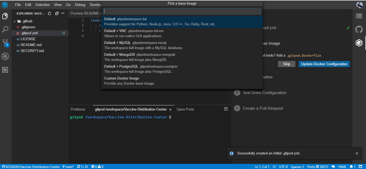Viewport: 366px width, 169px height.
Task: Select the .gitpod.yml file in Explorer
Action: (40, 33)
